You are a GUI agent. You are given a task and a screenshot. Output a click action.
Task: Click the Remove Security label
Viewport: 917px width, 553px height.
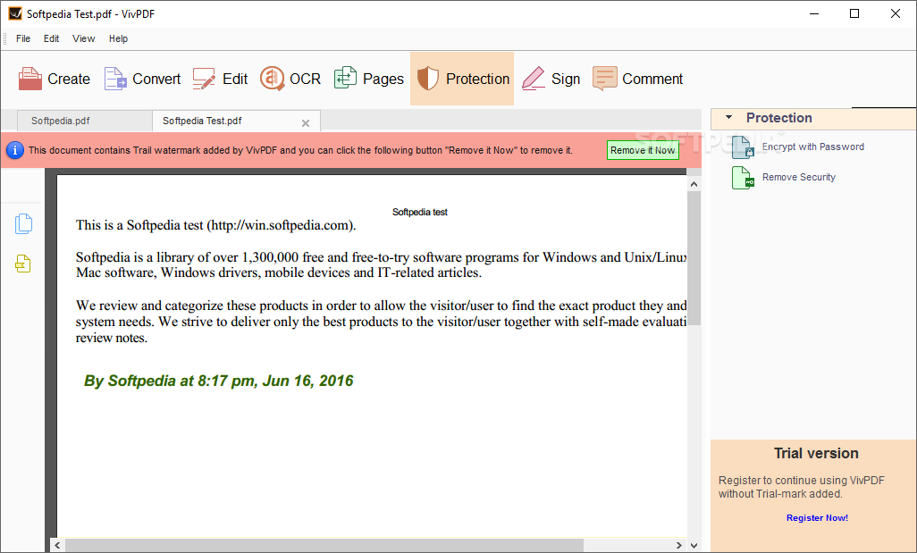click(x=799, y=177)
